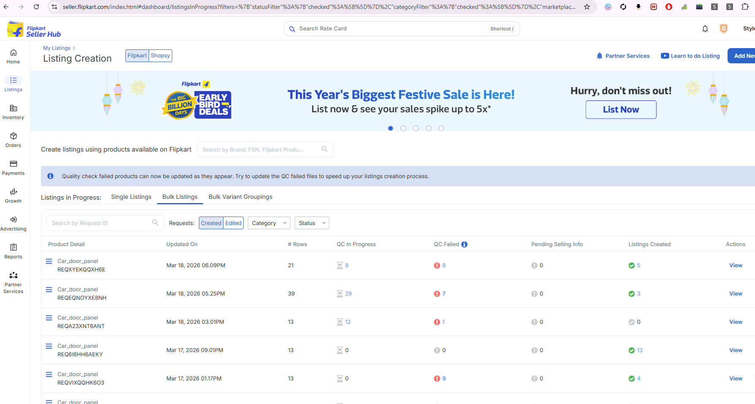The image size is (755, 404).
Task: Open QC In Progress count 29
Action: point(348,293)
